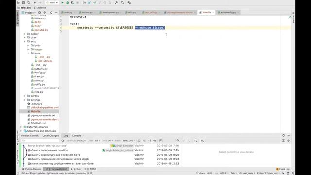Select commit 'Merge branch tele_bot_buttons'
Screen dimensions: 311x175
47,146
